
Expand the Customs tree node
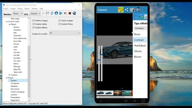pyautogui.click(x=9, y=75)
